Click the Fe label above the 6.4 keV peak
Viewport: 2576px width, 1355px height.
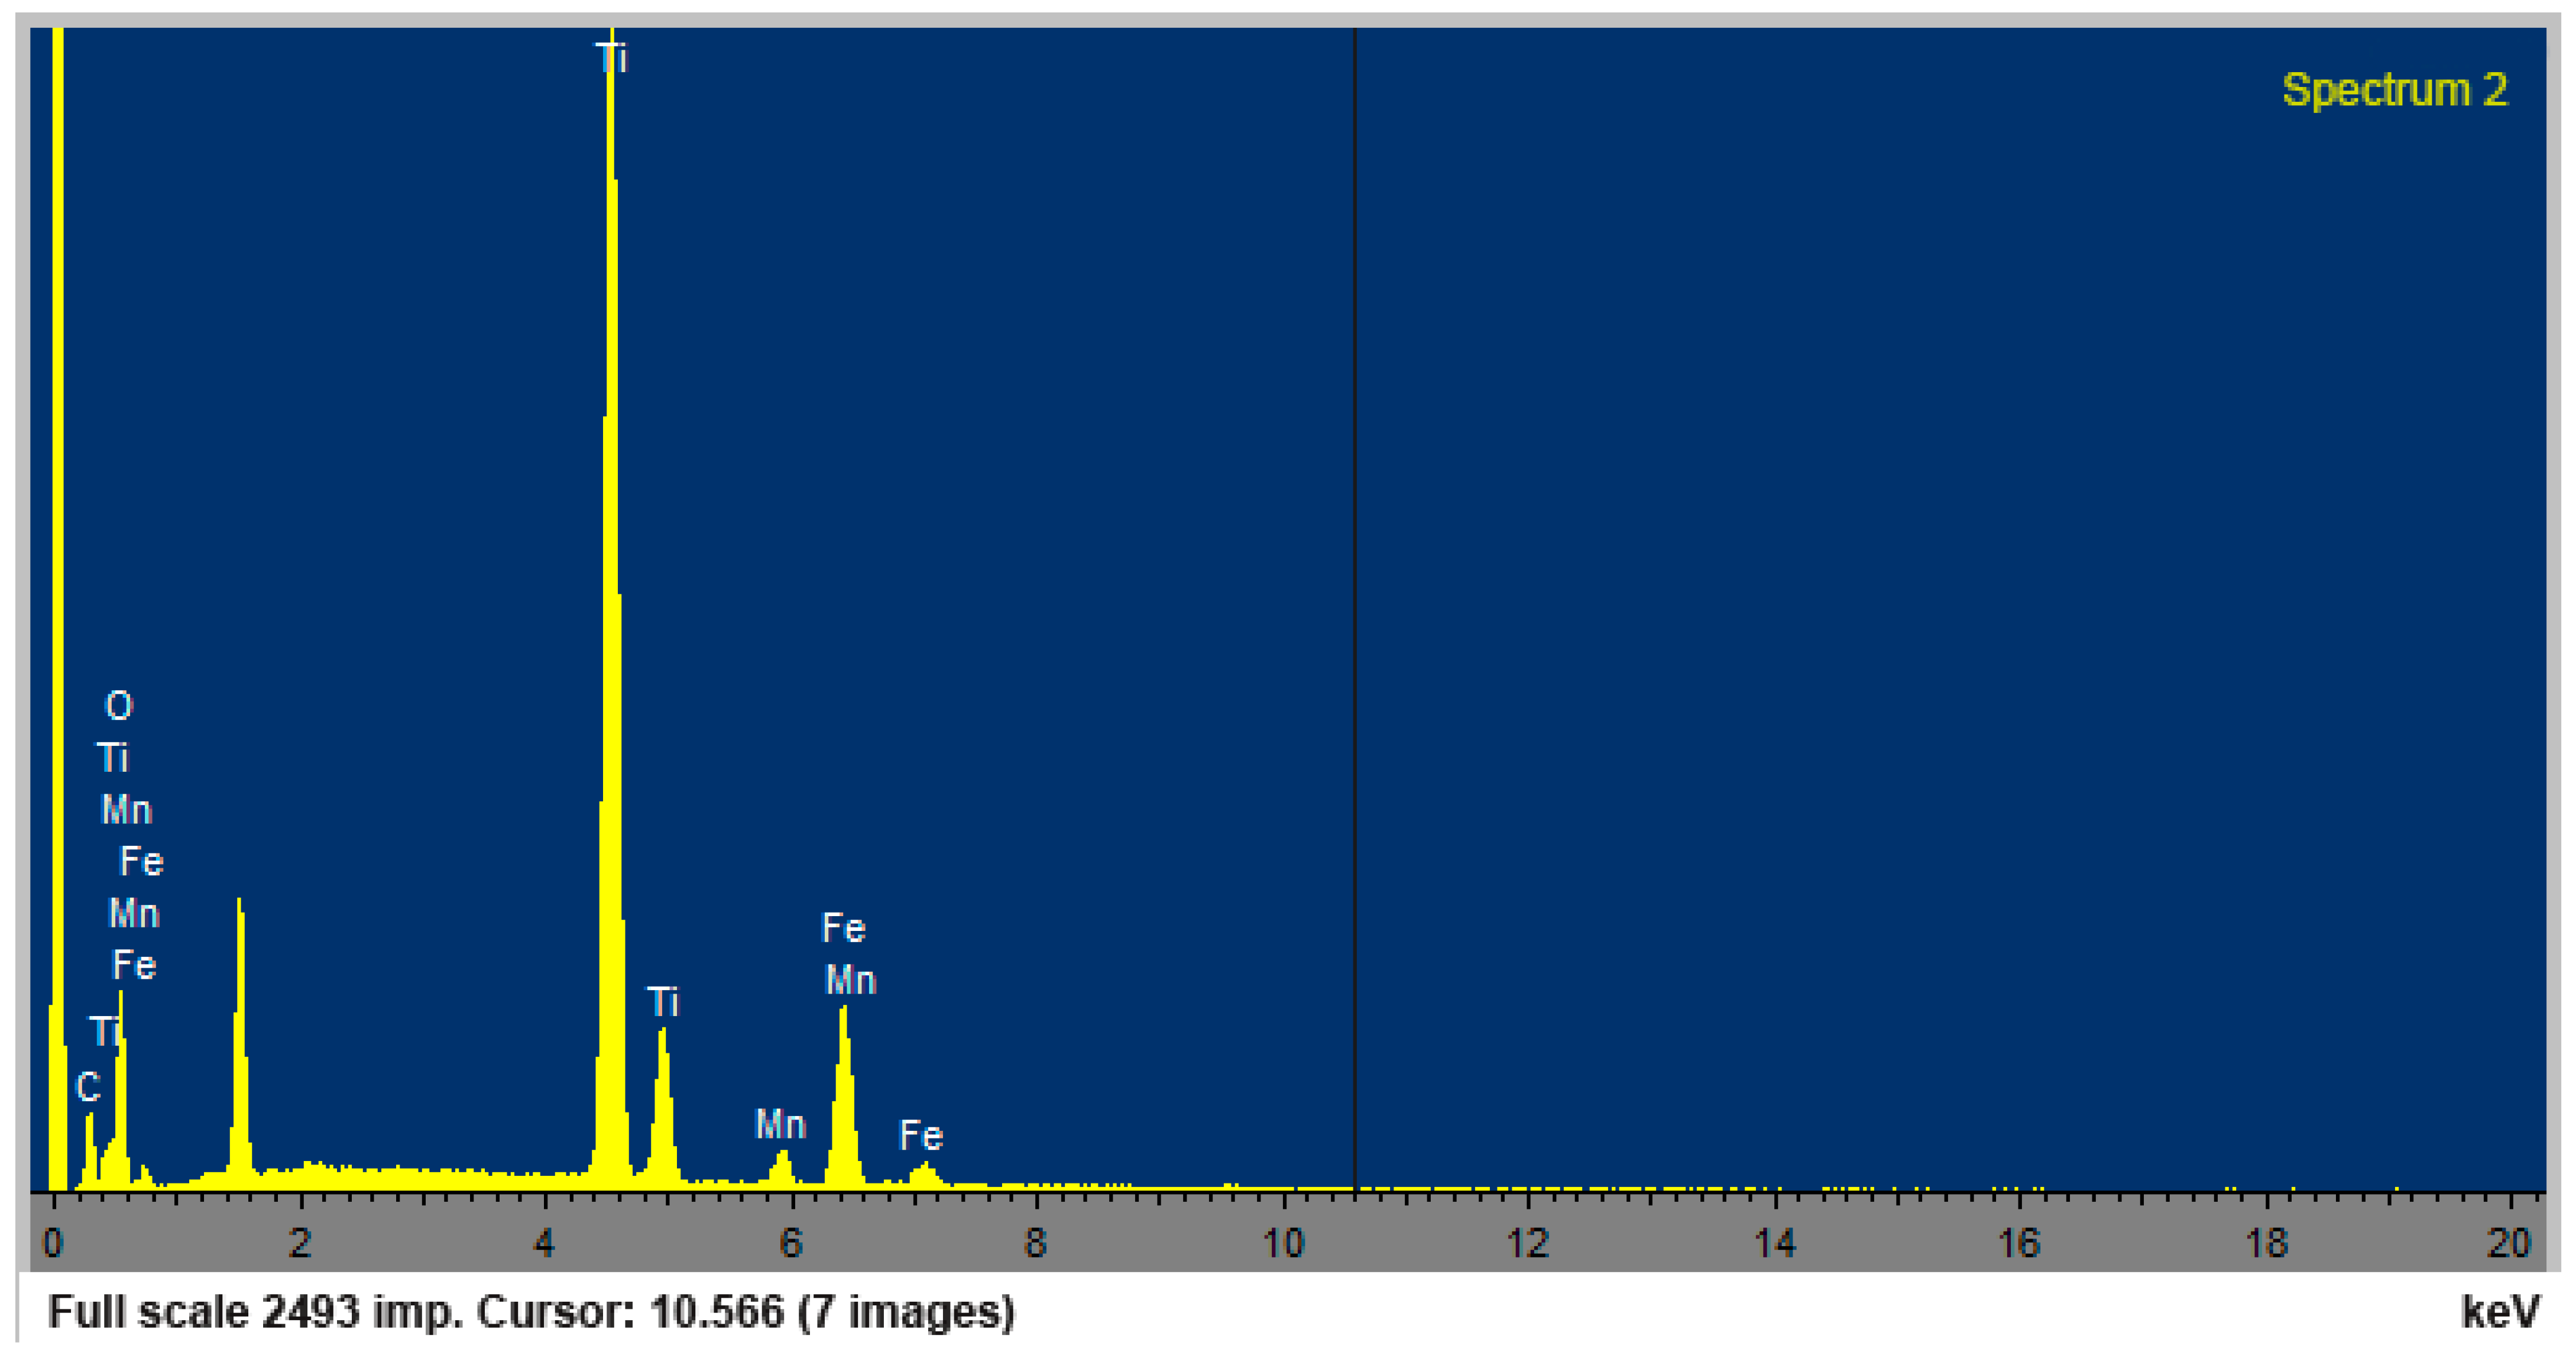843,928
